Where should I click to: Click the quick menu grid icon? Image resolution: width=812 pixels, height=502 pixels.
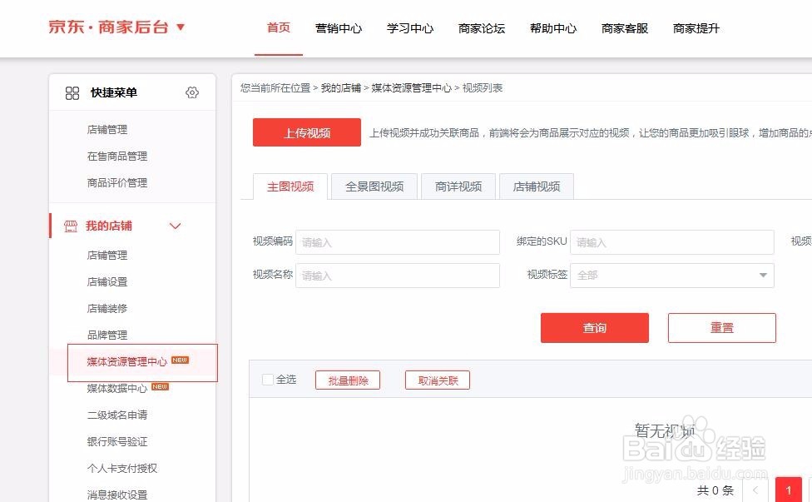click(73, 92)
